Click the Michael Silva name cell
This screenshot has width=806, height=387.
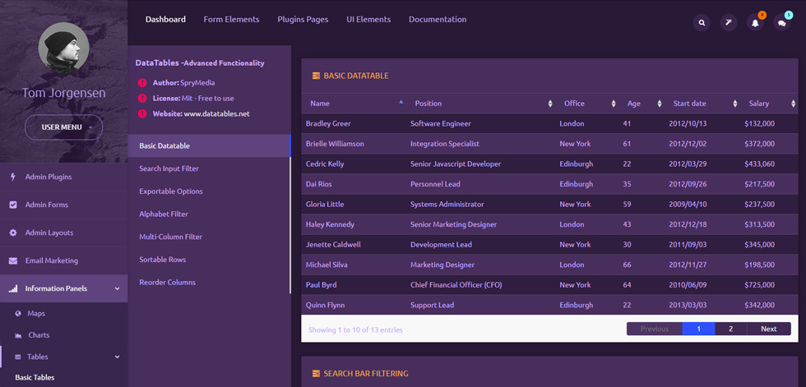coord(327,265)
